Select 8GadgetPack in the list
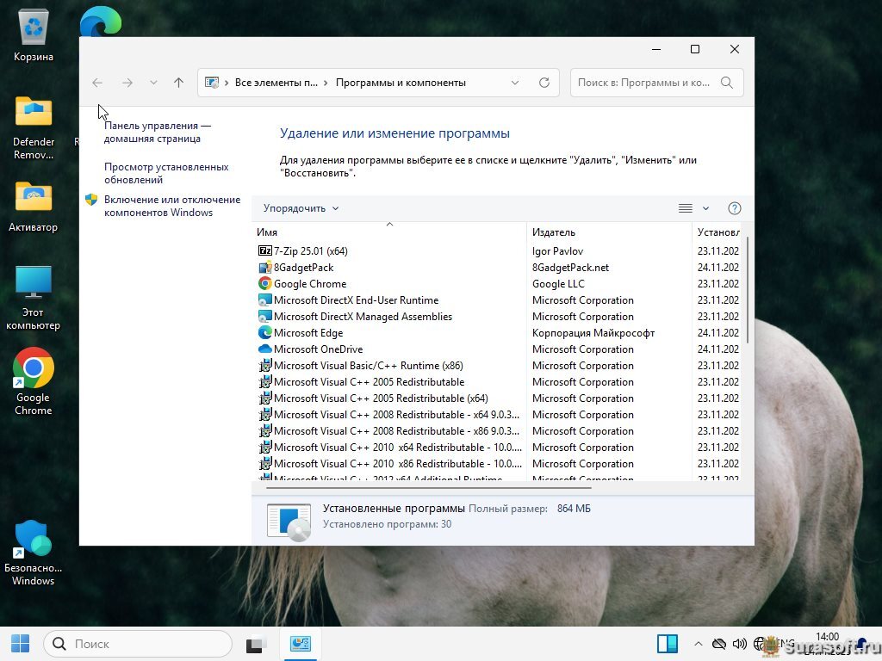 click(303, 268)
